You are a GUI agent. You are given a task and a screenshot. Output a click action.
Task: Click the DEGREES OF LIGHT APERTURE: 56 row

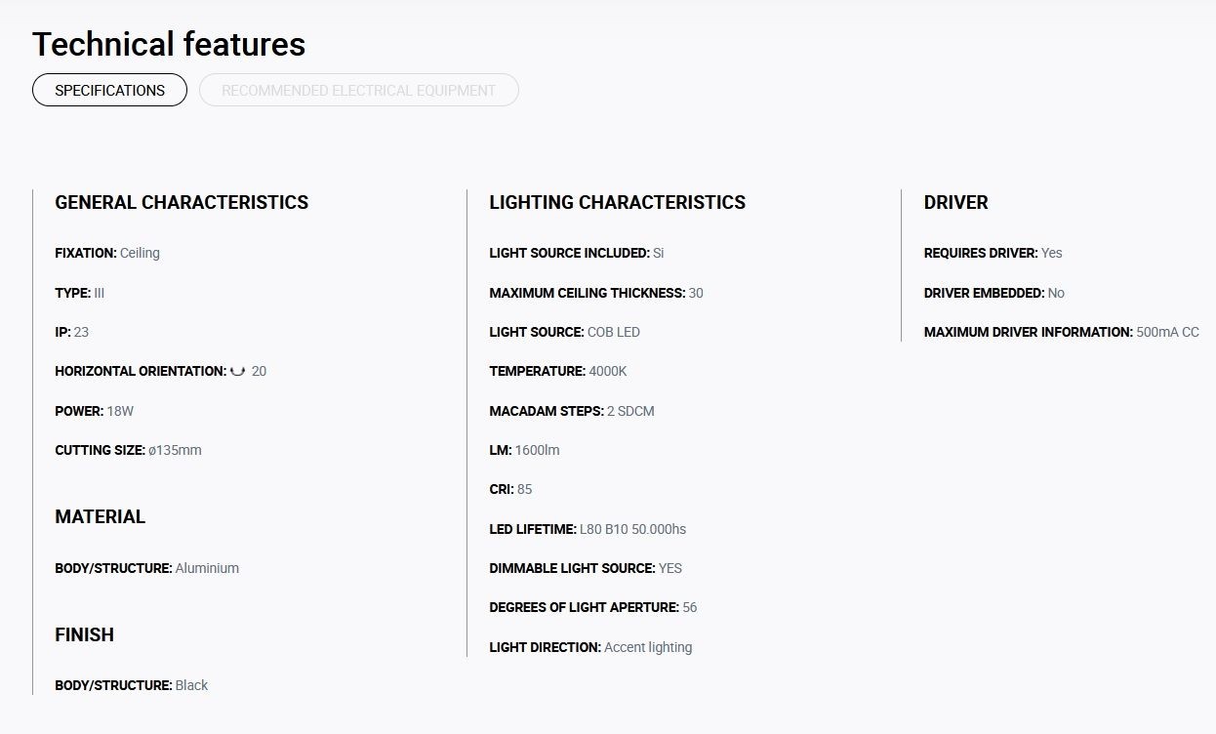click(x=593, y=607)
